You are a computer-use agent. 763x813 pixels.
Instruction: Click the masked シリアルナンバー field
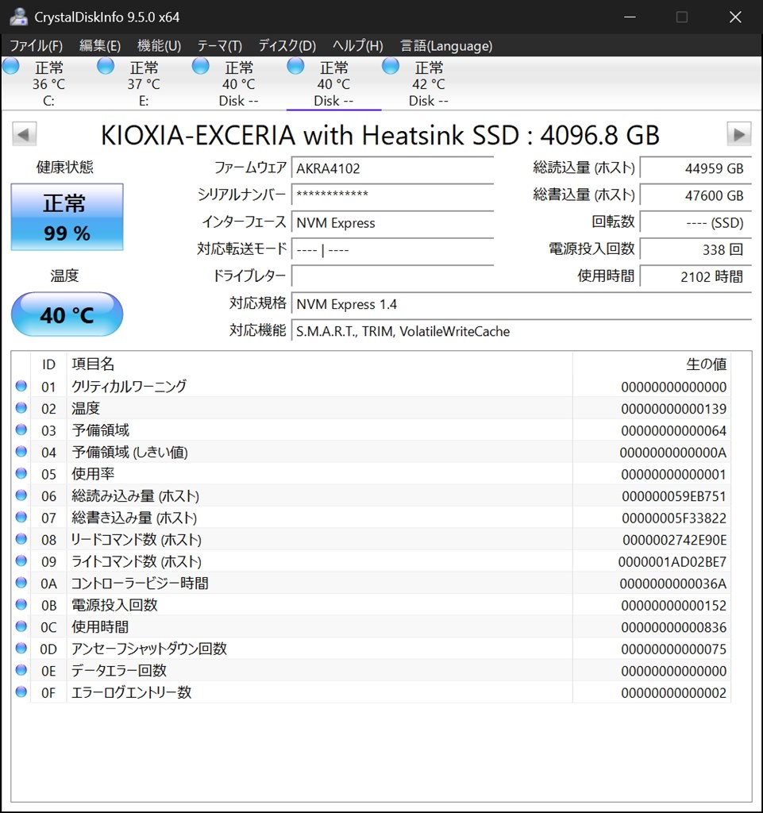[x=392, y=195]
